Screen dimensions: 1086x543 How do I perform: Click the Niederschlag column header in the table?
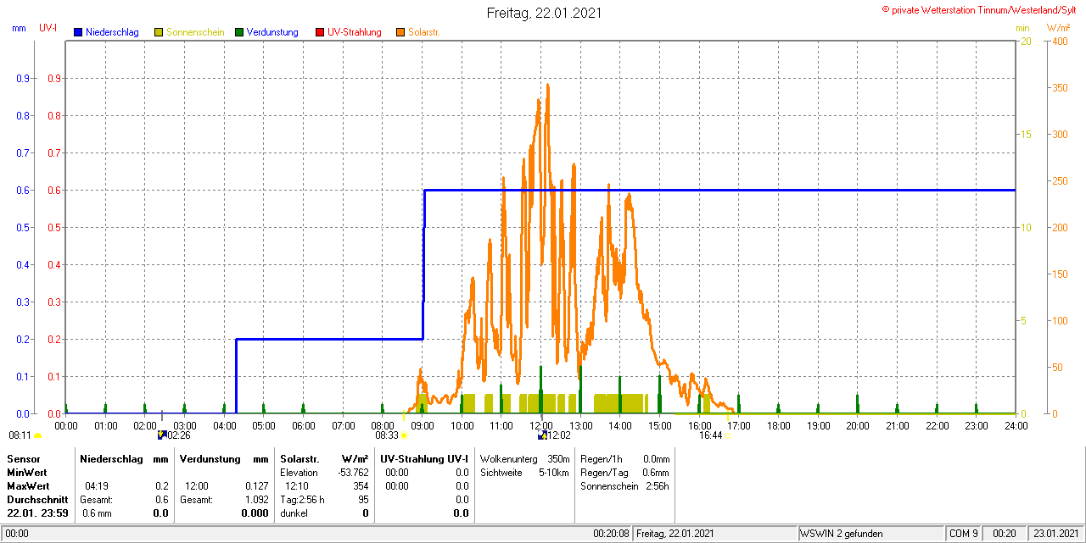click(112, 458)
